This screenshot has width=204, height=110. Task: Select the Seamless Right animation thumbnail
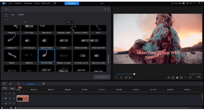pyautogui.click(x=46, y=55)
